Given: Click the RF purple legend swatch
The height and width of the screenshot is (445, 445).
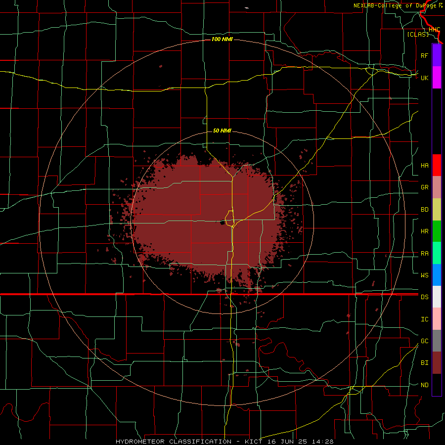Looking at the screenshot, I should 437,55.
